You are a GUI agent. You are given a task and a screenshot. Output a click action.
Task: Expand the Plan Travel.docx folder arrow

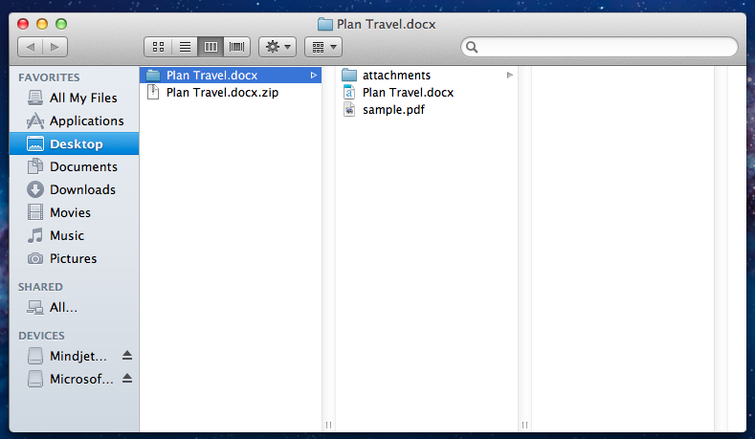[314, 76]
